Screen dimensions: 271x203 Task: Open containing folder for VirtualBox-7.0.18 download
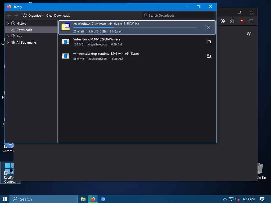[209, 42]
